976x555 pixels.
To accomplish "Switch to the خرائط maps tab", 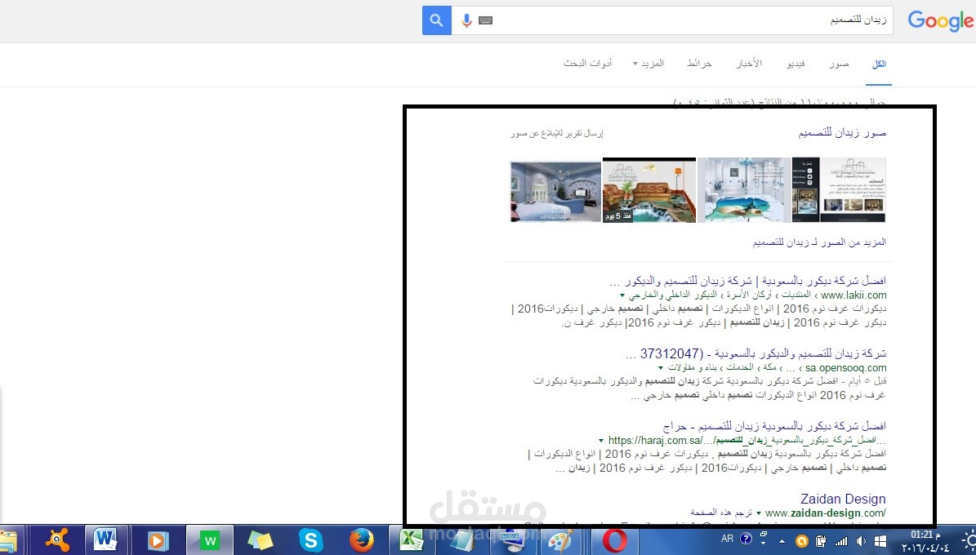I will coord(699,64).
